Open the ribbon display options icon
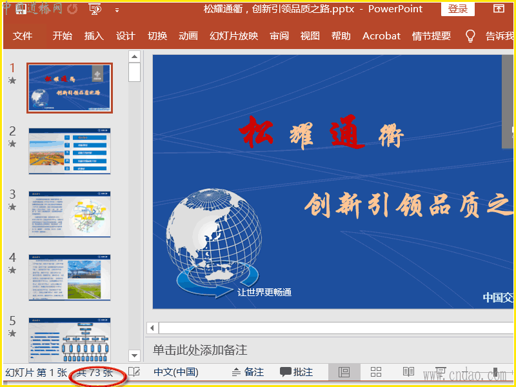 coord(499,8)
